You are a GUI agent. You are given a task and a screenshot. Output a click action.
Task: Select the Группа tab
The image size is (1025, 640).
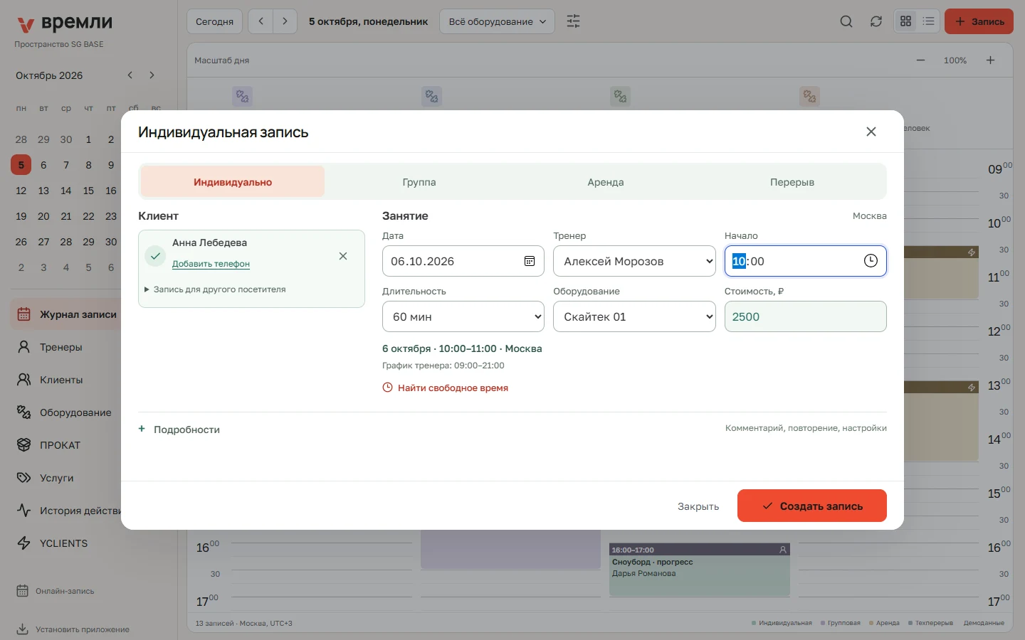[419, 182]
